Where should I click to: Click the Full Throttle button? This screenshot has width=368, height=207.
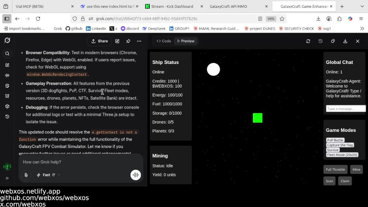(x=335, y=170)
